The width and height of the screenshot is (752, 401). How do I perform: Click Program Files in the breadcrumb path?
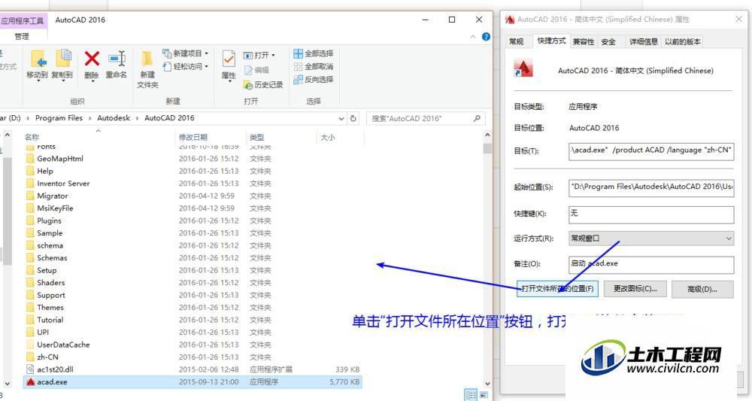click(x=59, y=118)
